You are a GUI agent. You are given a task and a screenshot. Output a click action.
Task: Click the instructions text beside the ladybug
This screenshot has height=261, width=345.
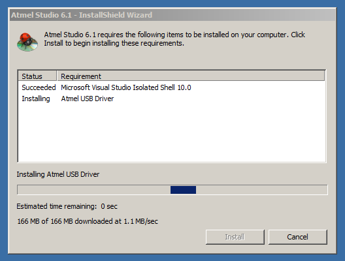pos(174,39)
